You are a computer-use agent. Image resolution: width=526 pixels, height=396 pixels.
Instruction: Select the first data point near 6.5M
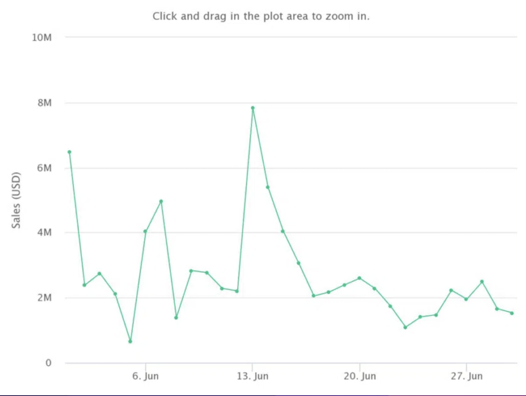69,152
